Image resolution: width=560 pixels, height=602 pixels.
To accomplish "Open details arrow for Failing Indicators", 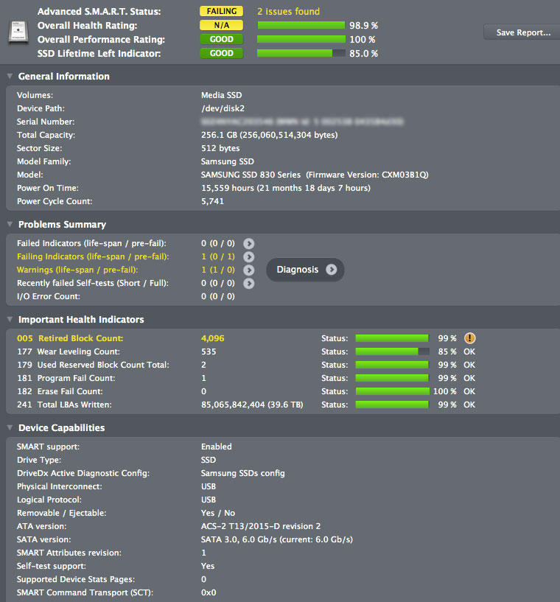I will coord(249,257).
